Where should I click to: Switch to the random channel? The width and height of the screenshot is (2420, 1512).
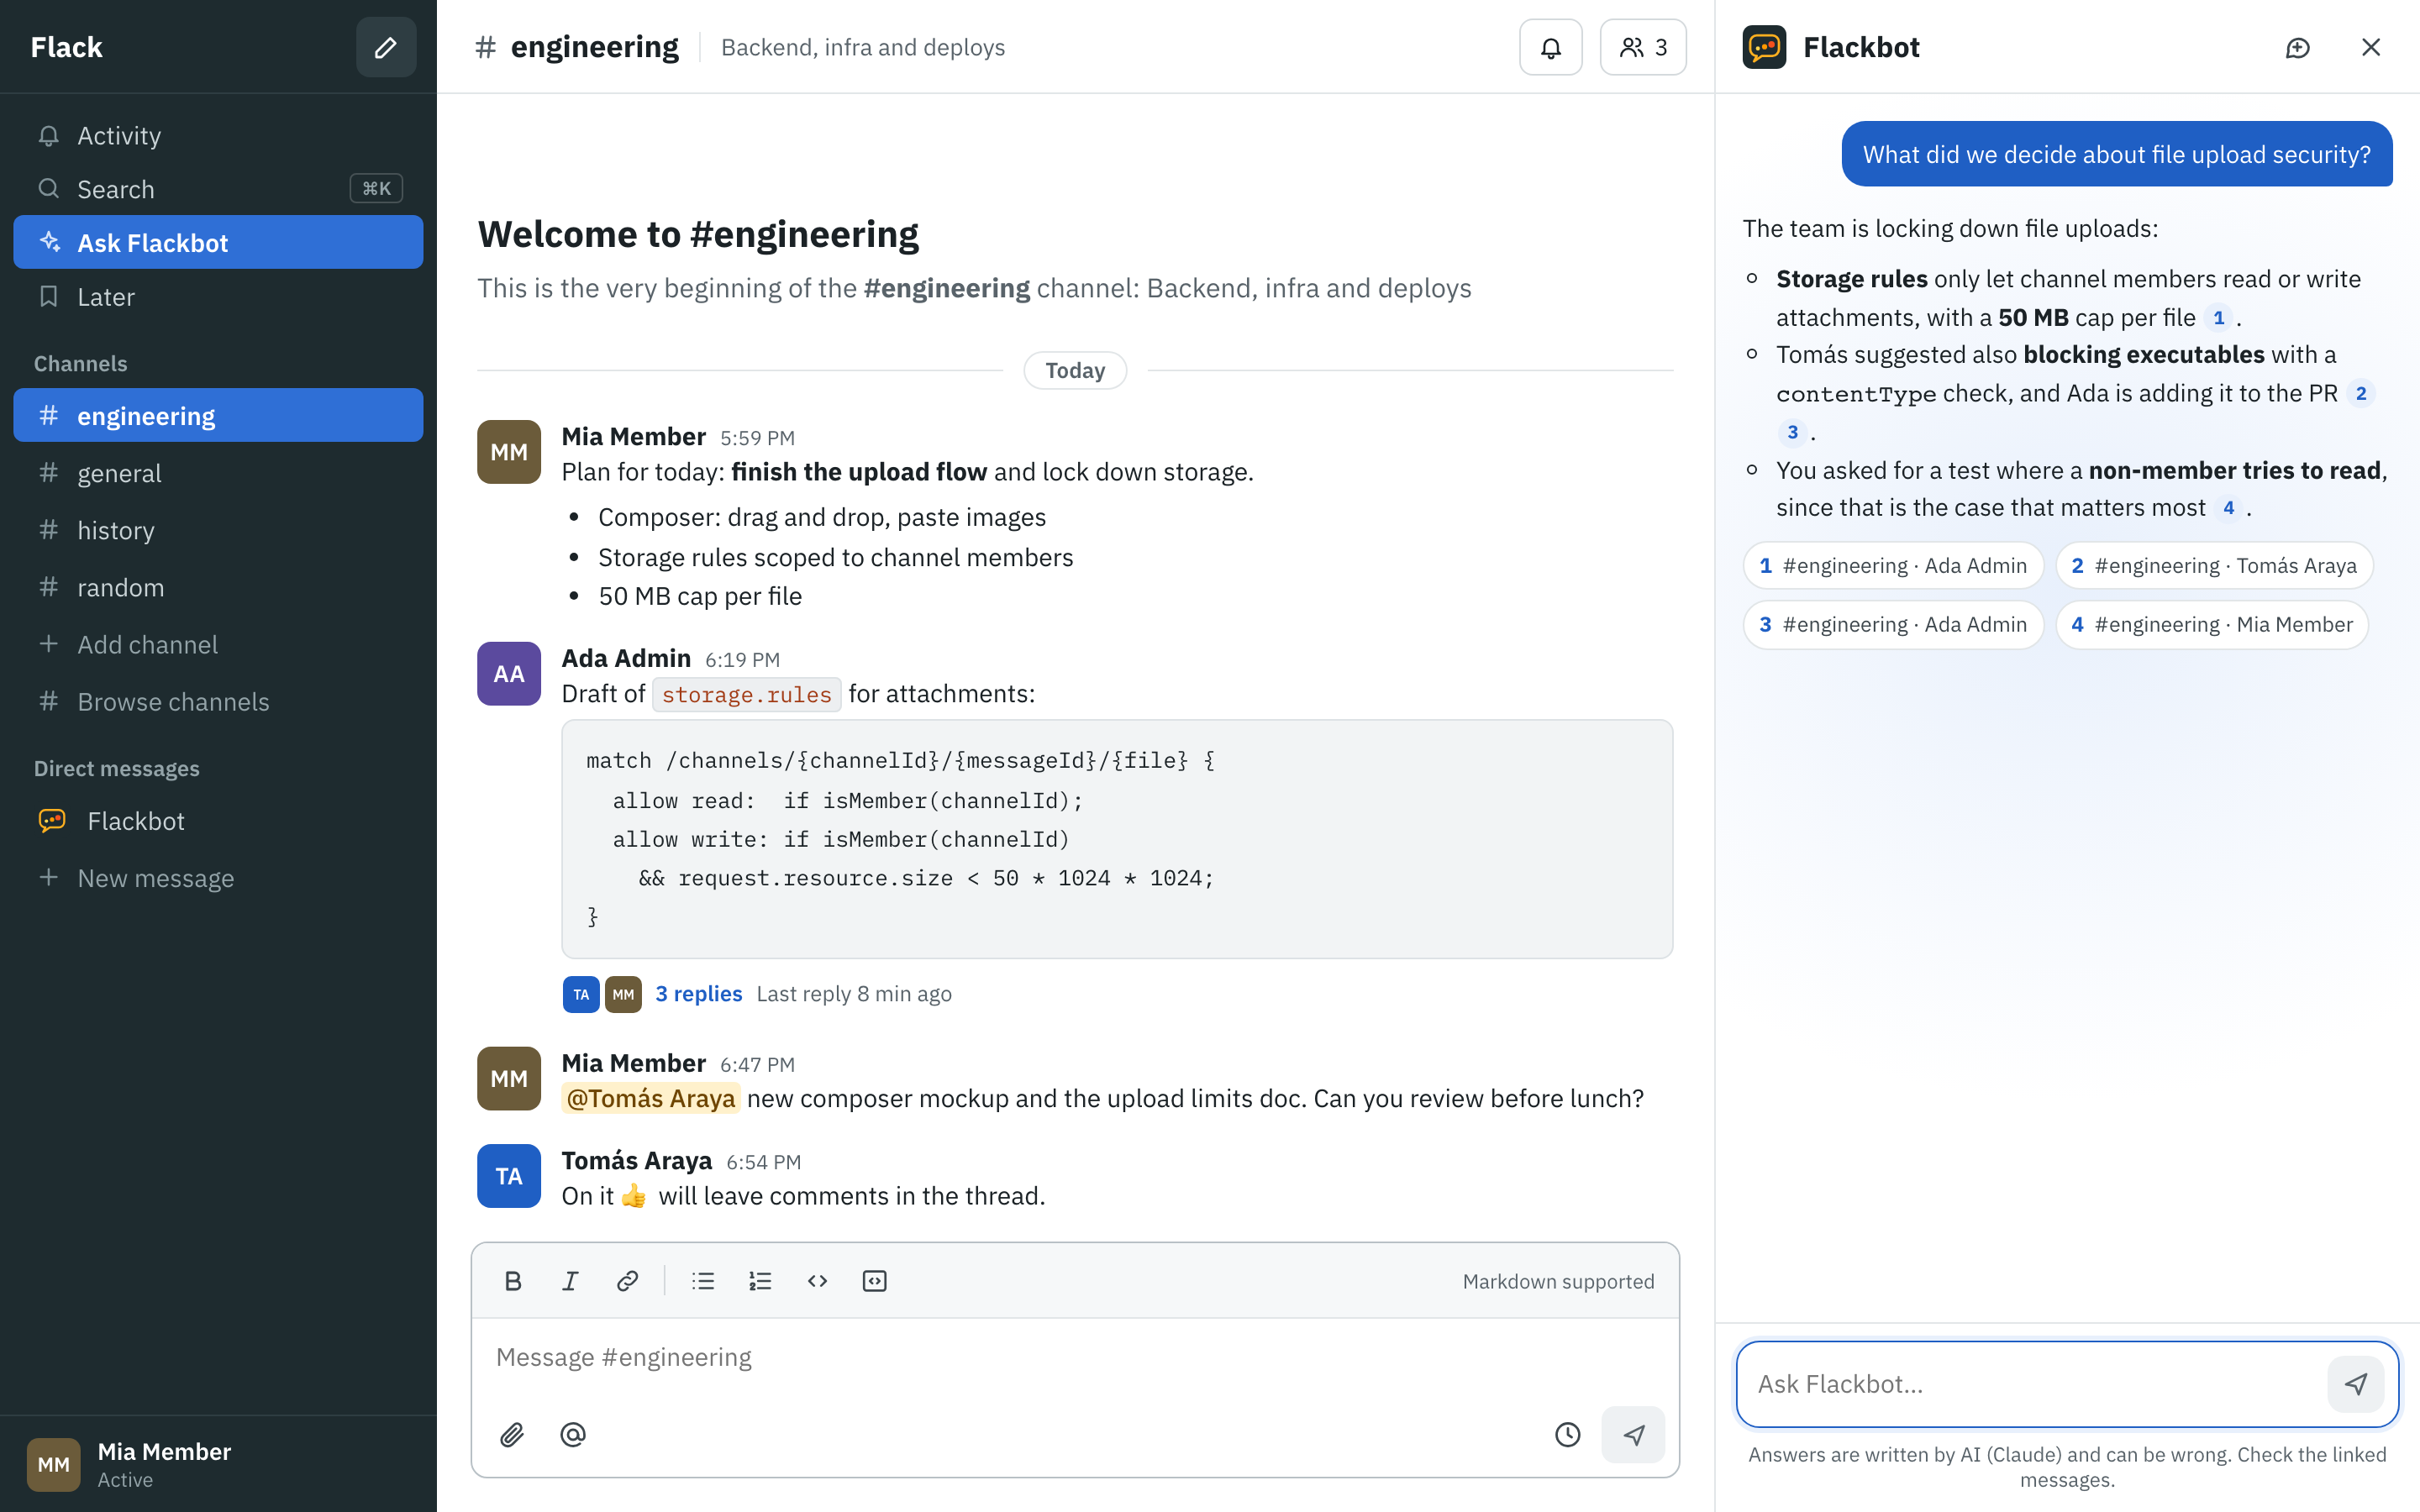(218, 587)
